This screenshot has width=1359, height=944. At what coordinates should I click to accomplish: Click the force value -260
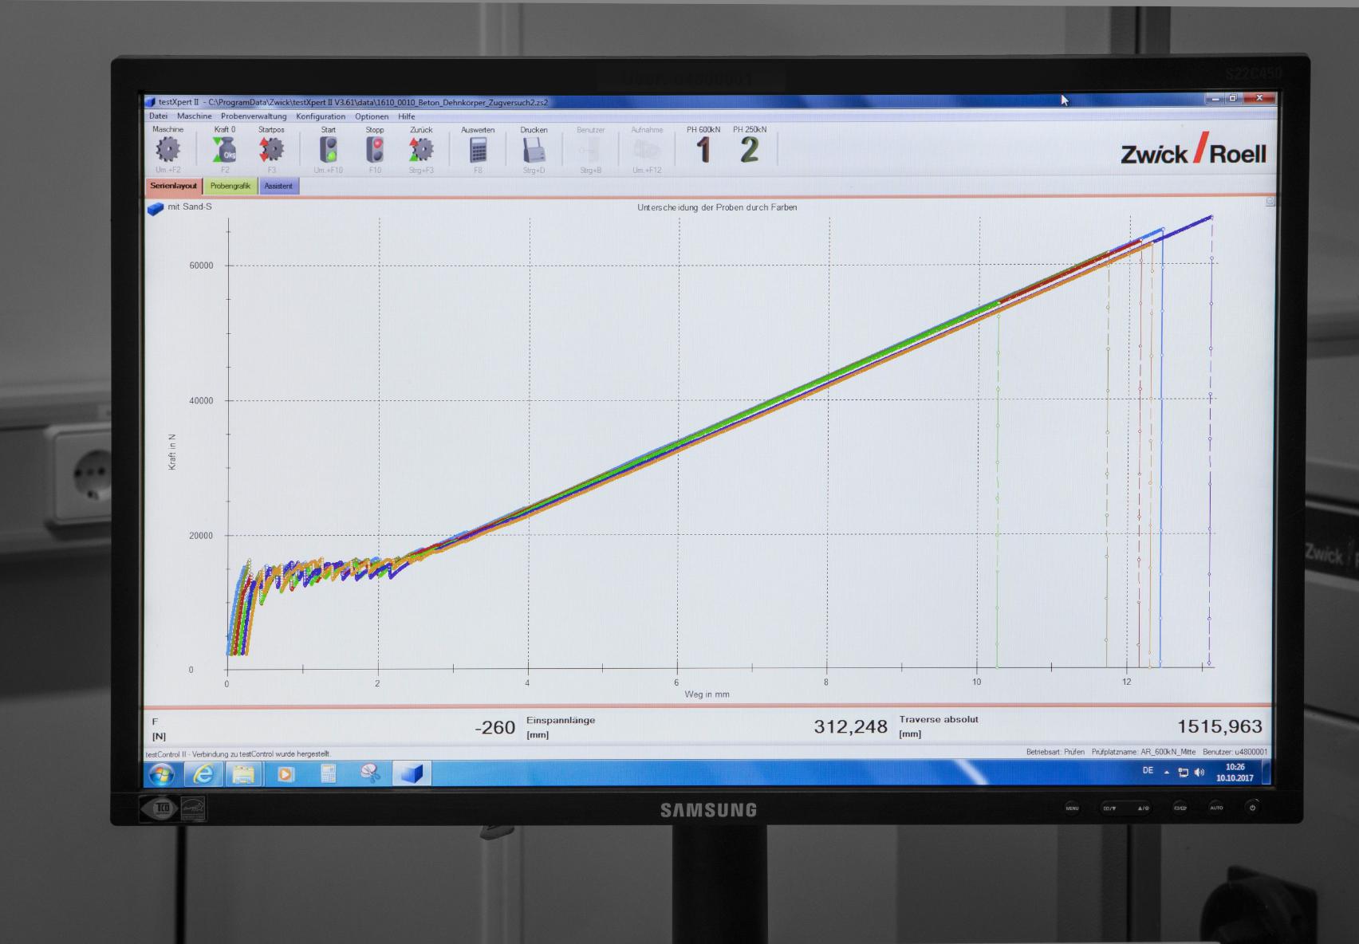tap(494, 727)
